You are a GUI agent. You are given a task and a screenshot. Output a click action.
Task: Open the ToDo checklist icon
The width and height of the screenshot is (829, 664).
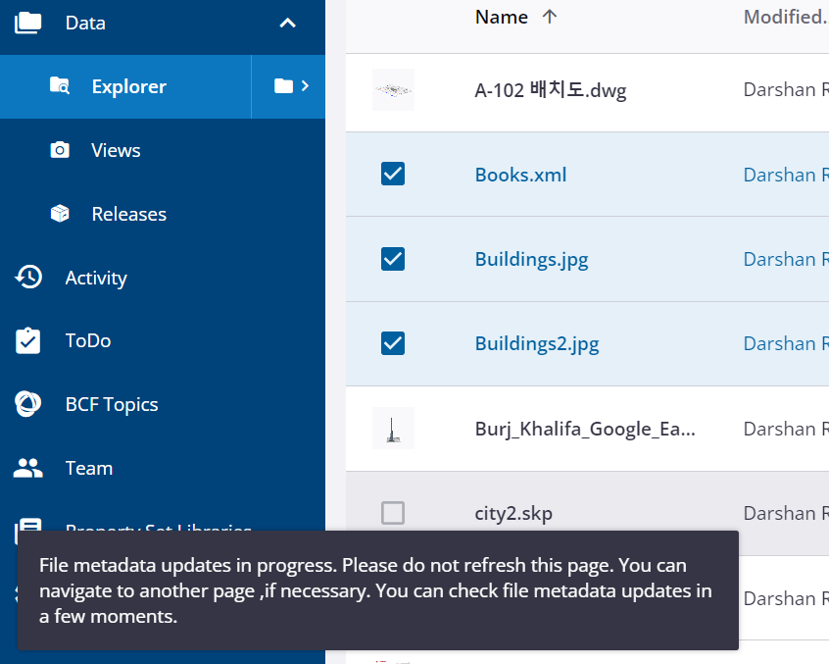tap(27, 340)
